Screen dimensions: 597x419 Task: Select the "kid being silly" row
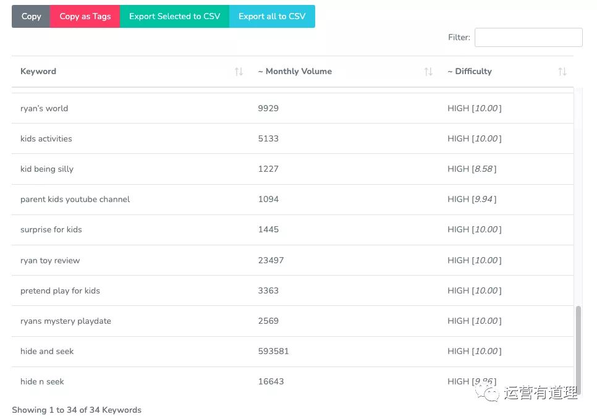(292, 169)
